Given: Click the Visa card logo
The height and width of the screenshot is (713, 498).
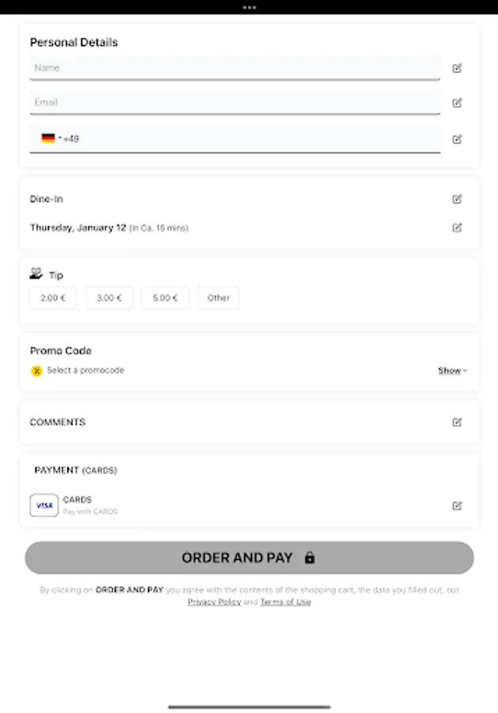Looking at the screenshot, I should (44, 505).
